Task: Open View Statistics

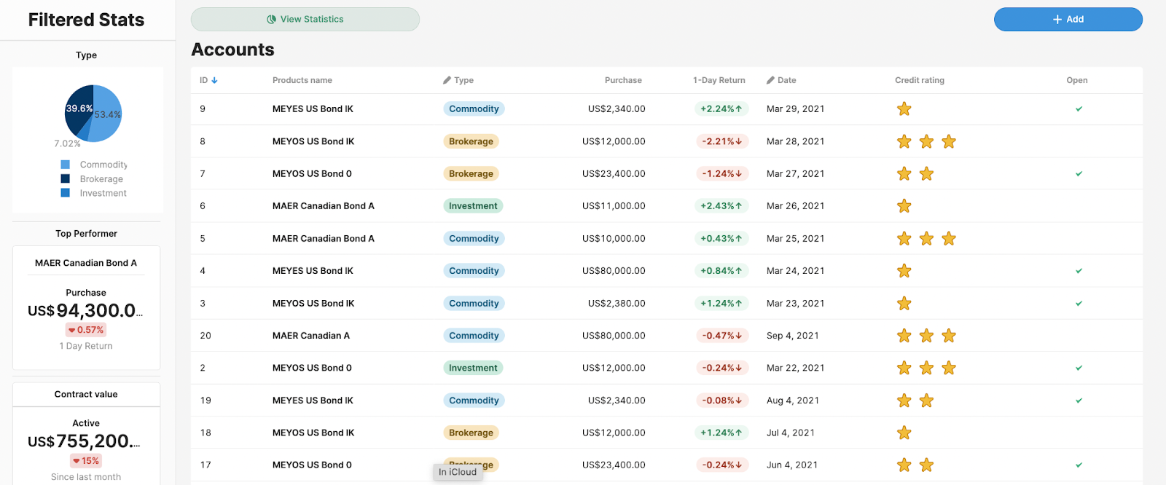Action: click(x=305, y=20)
